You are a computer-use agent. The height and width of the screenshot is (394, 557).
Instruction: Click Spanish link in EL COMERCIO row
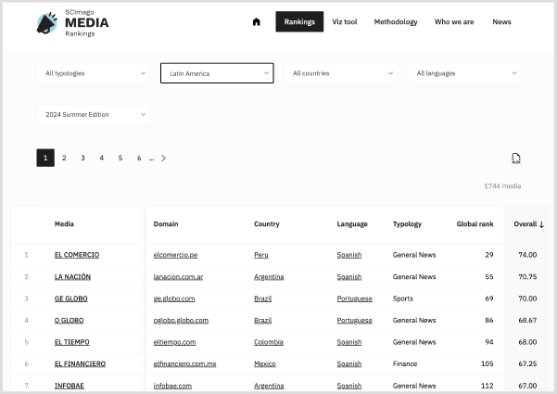349,255
